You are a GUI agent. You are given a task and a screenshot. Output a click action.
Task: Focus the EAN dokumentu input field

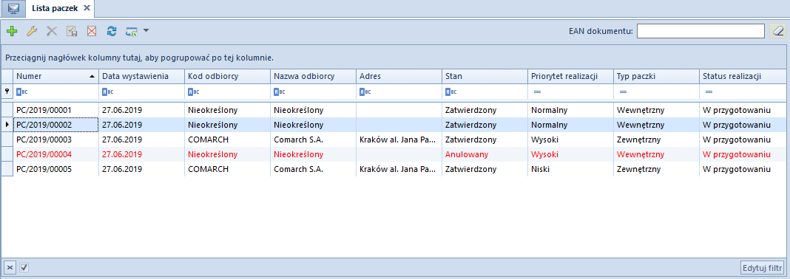pos(700,31)
